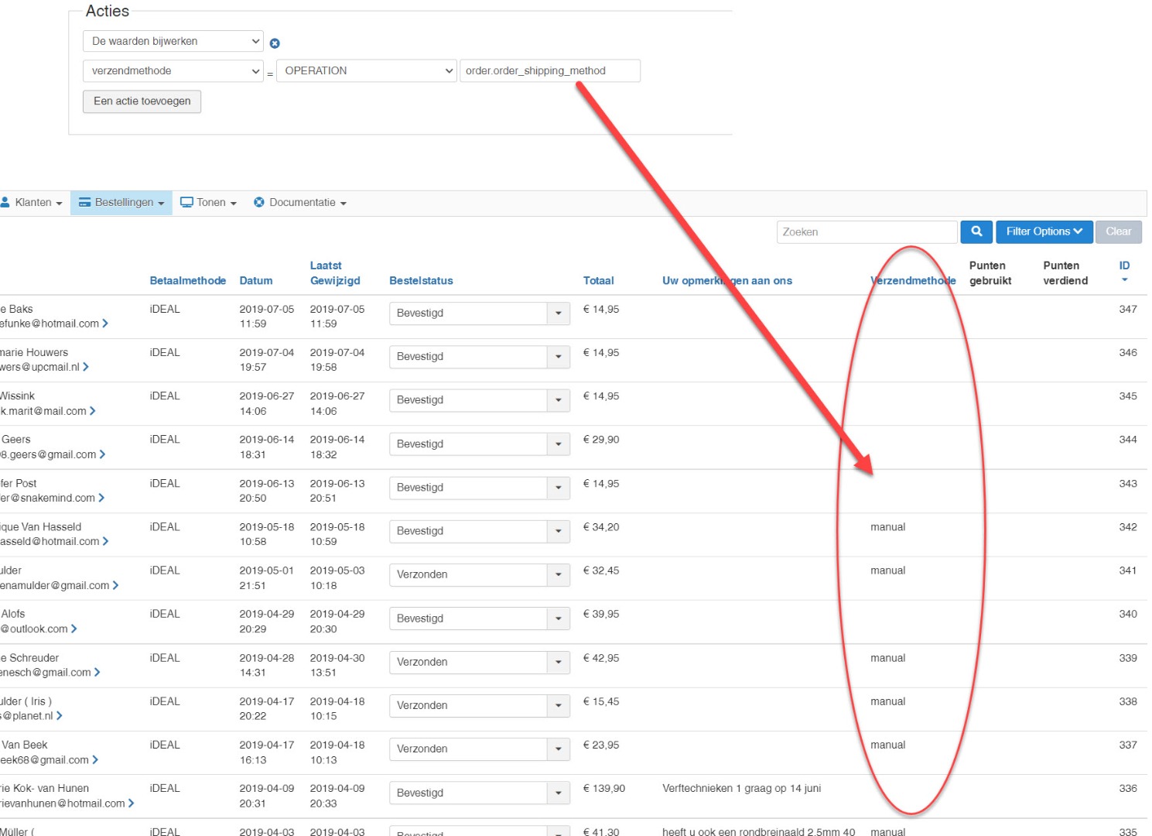Change Verzonden status of order 341

(479, 574)
